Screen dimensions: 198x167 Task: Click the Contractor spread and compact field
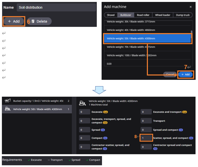pos(146,147)
